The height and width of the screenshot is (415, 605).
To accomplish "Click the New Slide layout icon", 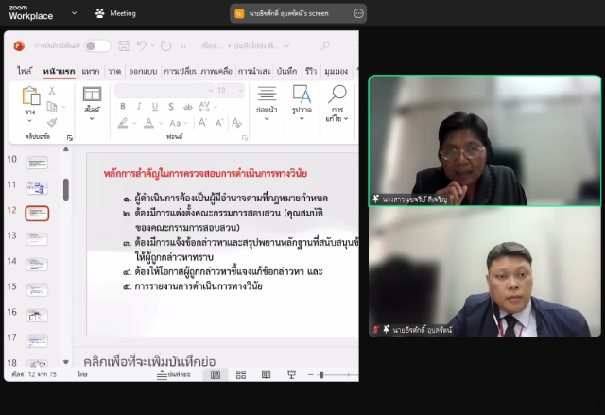I will pos(93,95).
